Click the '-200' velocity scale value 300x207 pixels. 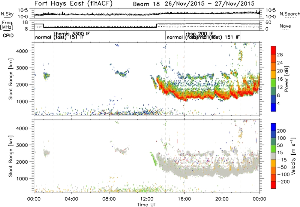[283, 182]
